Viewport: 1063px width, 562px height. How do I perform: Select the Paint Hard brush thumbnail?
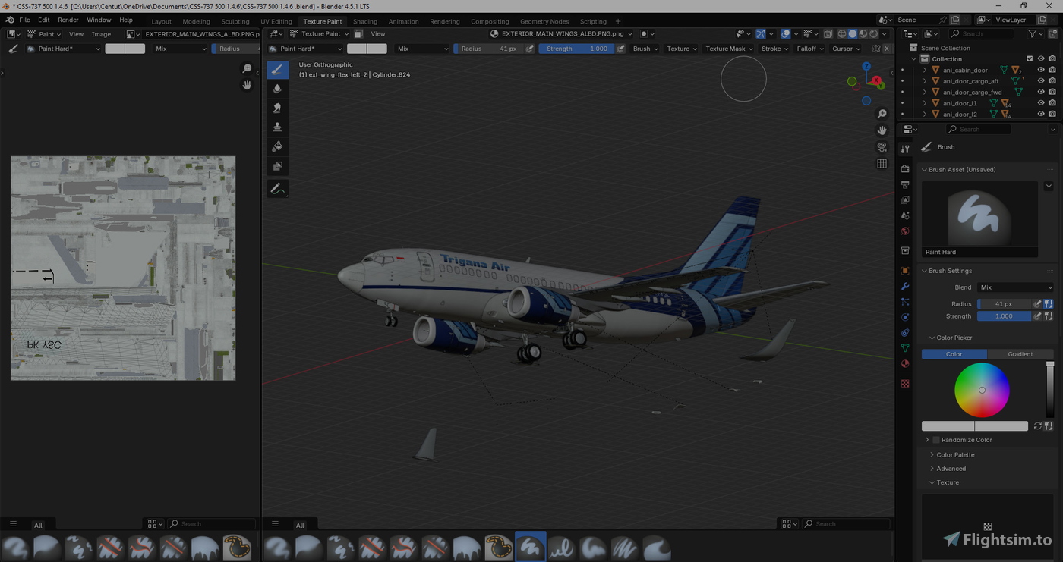click(979, 218)
